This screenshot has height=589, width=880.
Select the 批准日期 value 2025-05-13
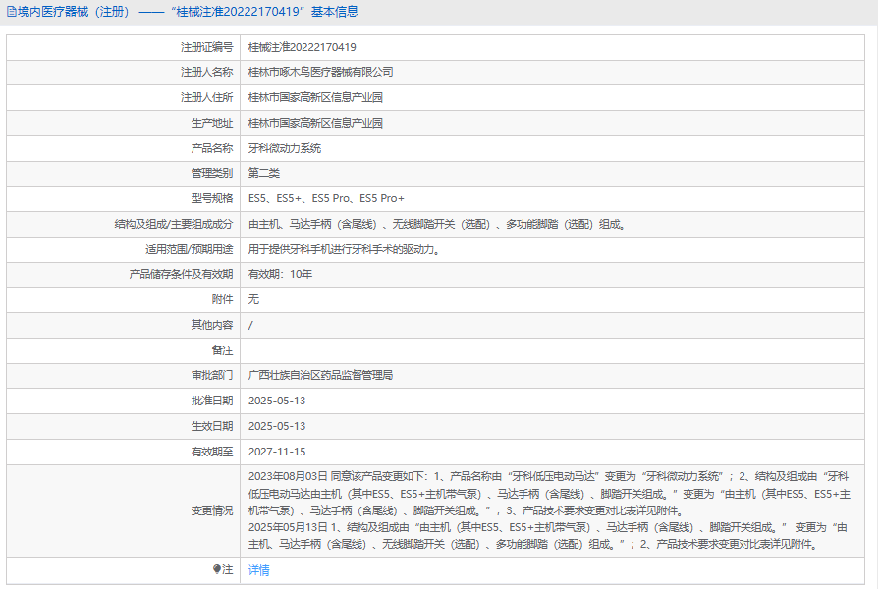(x=277, y=401)
